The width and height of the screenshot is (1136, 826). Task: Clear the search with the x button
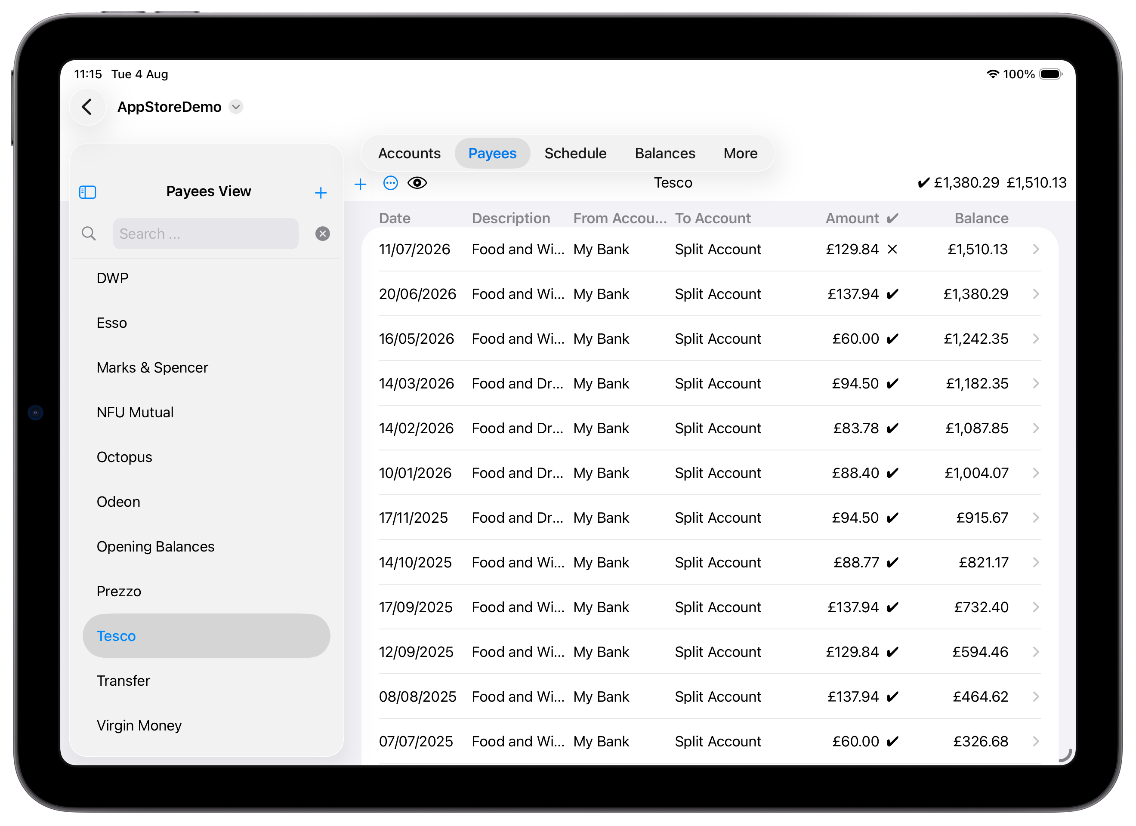(323, 234)
